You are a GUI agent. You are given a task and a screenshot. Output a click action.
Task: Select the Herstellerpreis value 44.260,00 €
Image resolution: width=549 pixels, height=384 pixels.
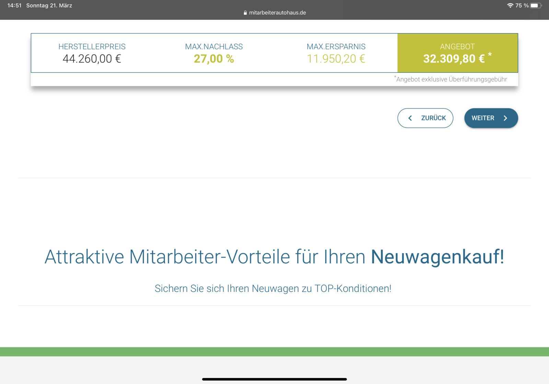click(x=92, y=59)
